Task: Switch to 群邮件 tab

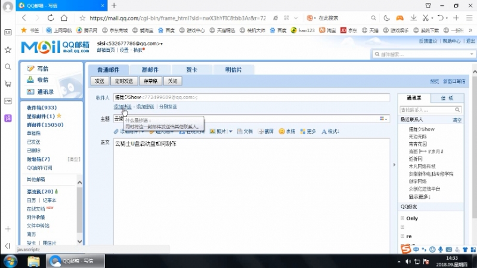Action: 150,70
